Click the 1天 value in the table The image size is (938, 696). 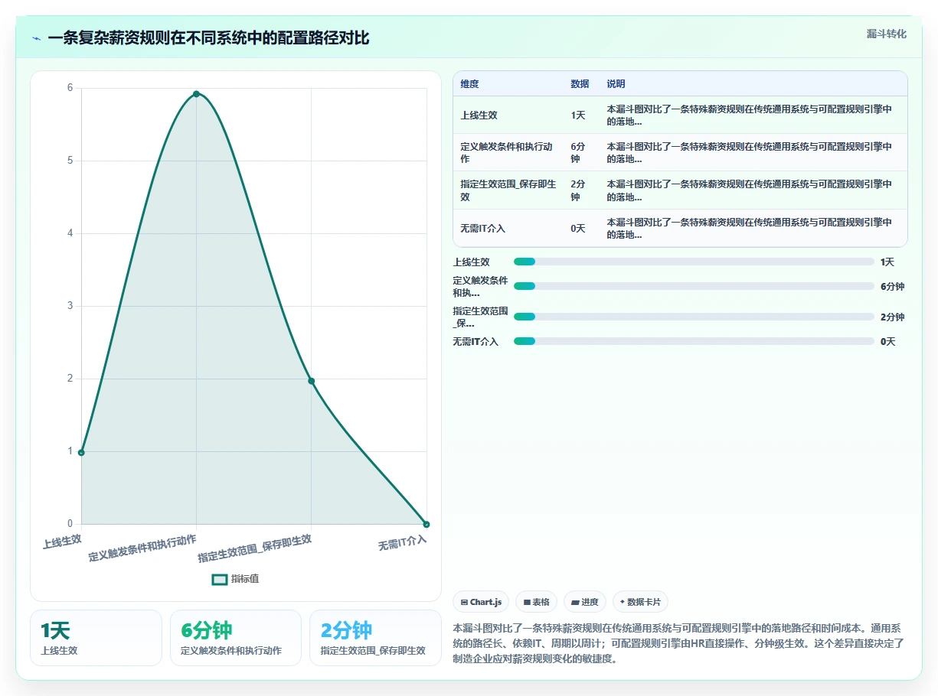pos(578,115)
